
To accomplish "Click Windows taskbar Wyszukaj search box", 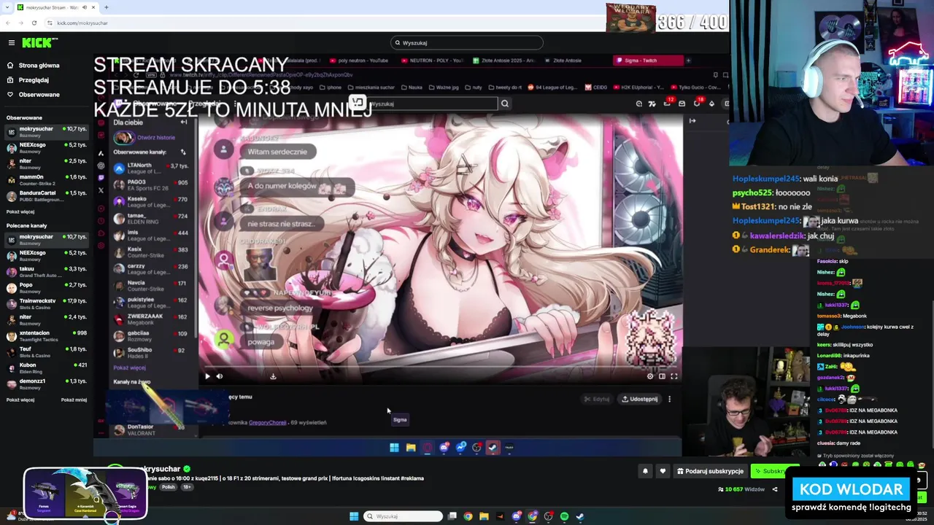I will [x=404, y=516].
